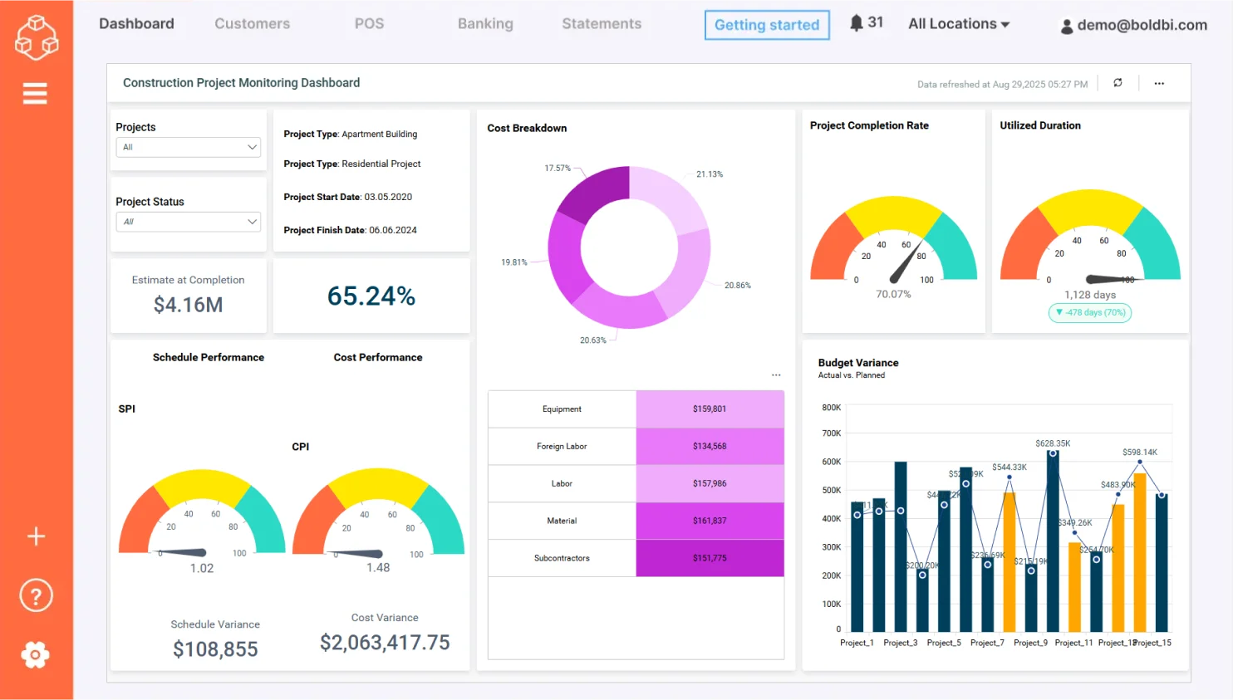Click the -478 days (70%) badge

(x=1089, y=313)
